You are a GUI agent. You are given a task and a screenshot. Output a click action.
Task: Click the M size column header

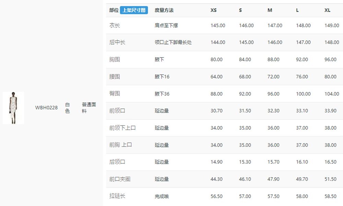click(270, 10)
